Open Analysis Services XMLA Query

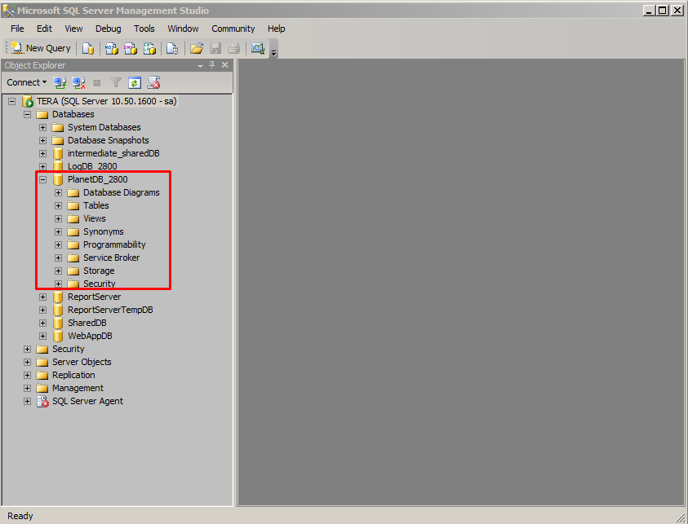[149, 48]
